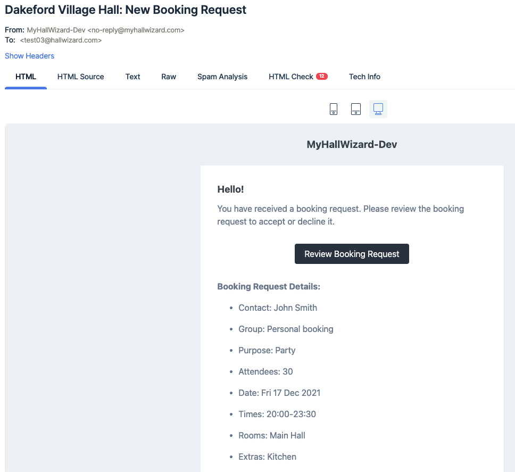
Task: Open the Tech Info tab
Action: pyautogui.click(x=364, y=77)
